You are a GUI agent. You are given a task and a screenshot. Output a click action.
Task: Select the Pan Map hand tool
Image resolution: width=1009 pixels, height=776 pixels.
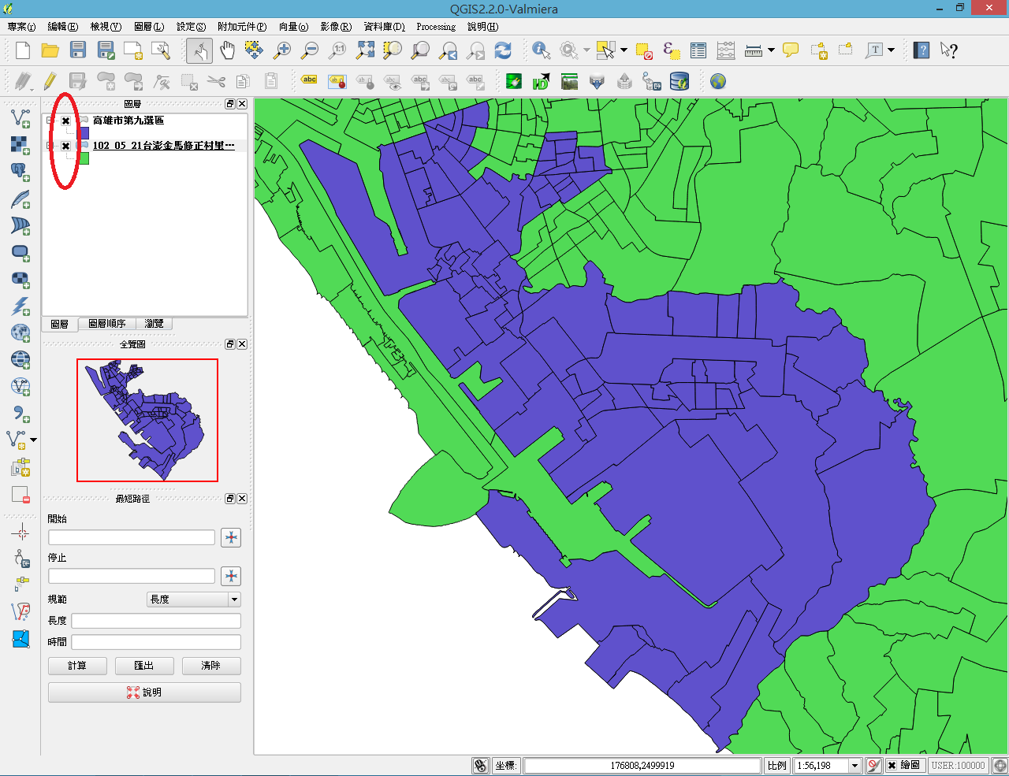click(x=227, y=50)
